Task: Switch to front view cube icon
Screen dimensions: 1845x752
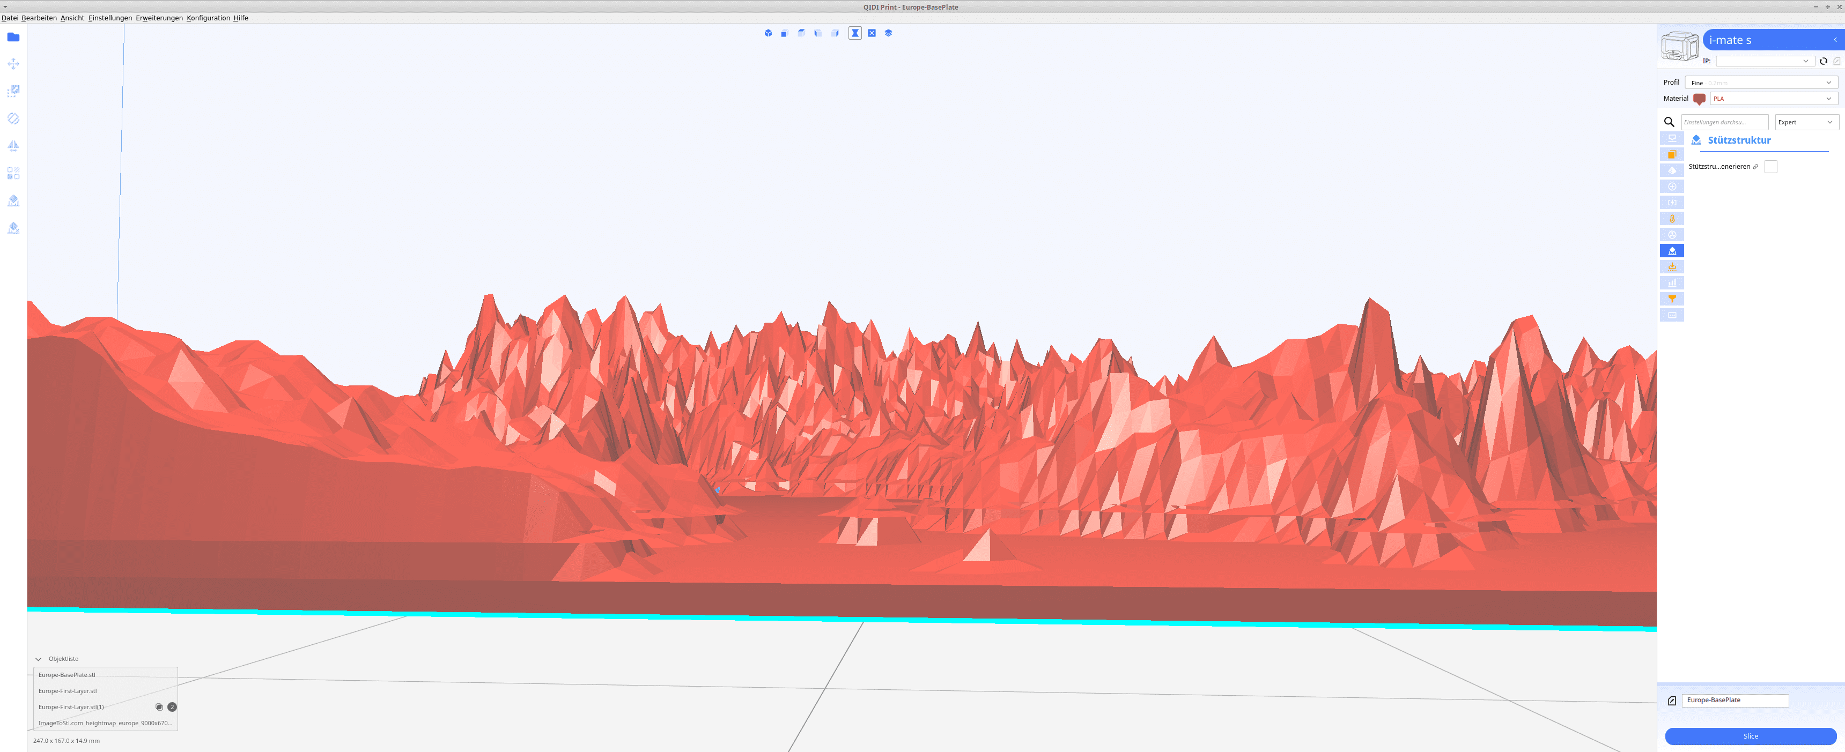Action: coord(784,33)
